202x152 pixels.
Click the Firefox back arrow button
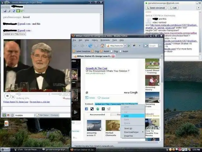pyautogui.click(x=75, y=46)
